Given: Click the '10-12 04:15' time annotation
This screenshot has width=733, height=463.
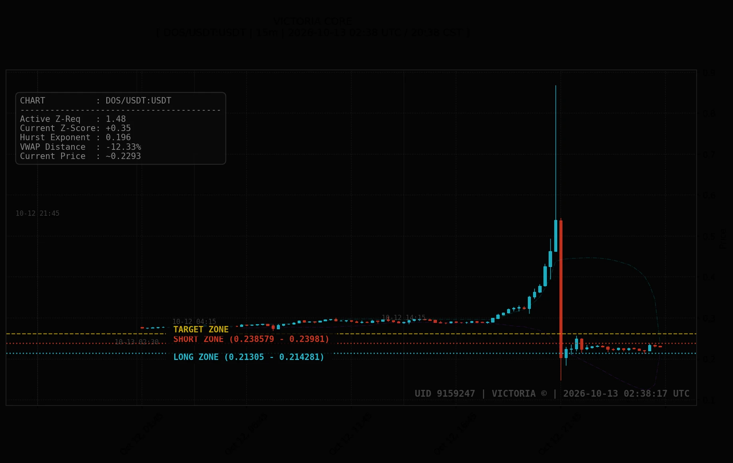Looking at the screenshot, I should (x=194, y=322).
